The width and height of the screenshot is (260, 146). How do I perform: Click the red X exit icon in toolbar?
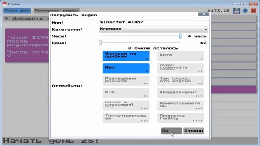coord(253,11)
